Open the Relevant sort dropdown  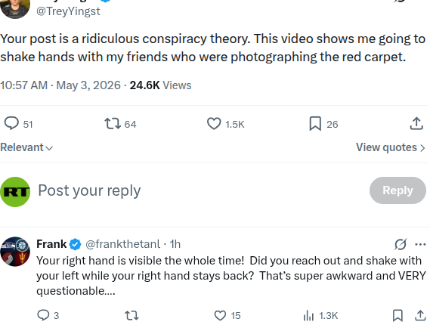pyautogui.click(x=26, y=147)
